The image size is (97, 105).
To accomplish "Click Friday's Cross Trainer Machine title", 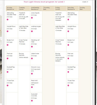I will (x=60, y=41).
